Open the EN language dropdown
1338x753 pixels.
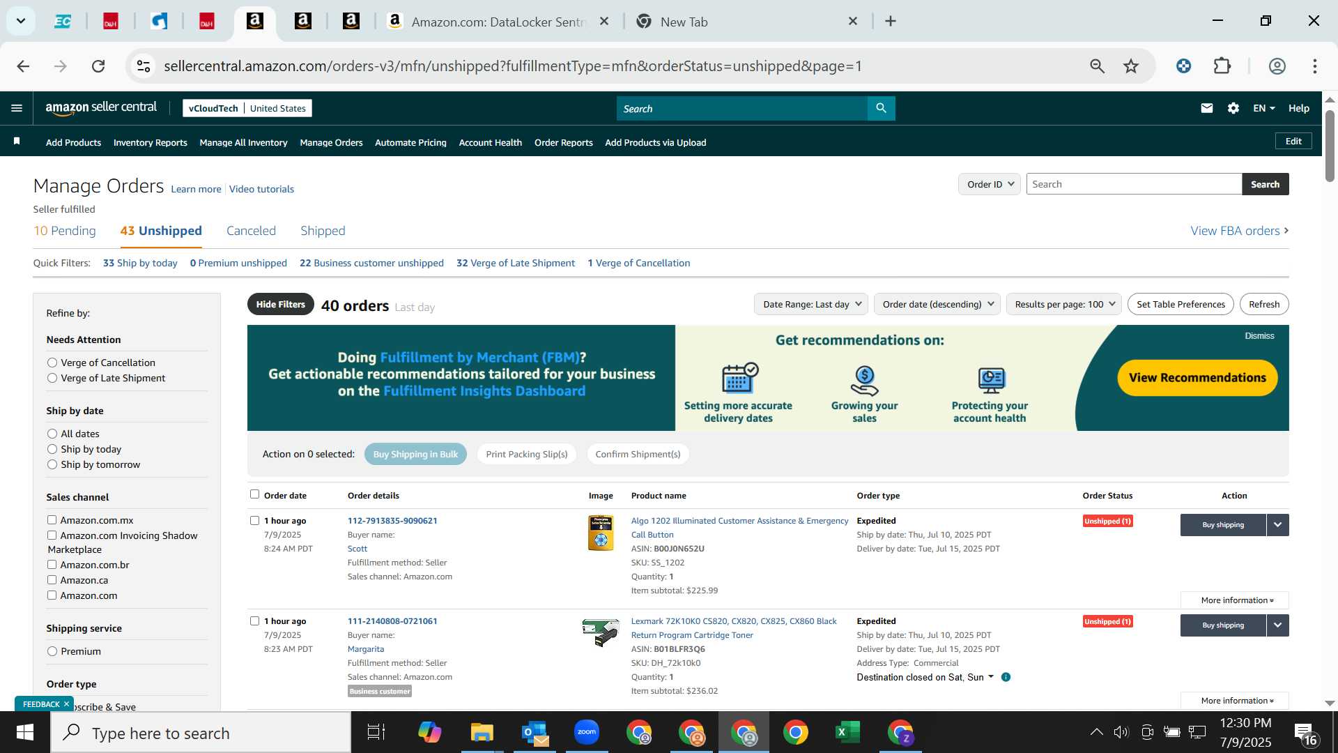1263,108
